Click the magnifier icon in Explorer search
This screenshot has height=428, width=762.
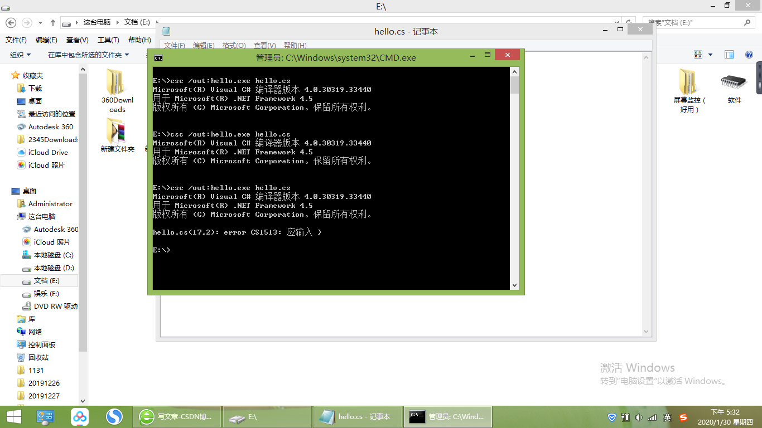[x=748, y=23]
